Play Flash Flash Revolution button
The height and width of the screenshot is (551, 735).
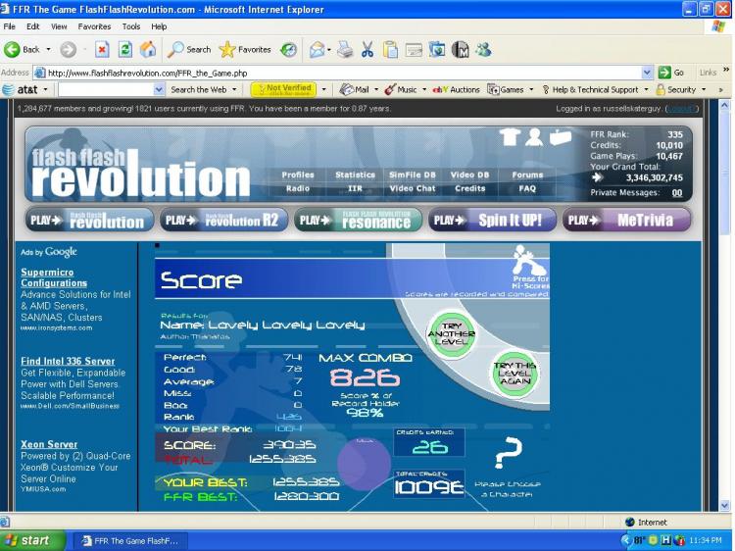click(x=89, y=220)
